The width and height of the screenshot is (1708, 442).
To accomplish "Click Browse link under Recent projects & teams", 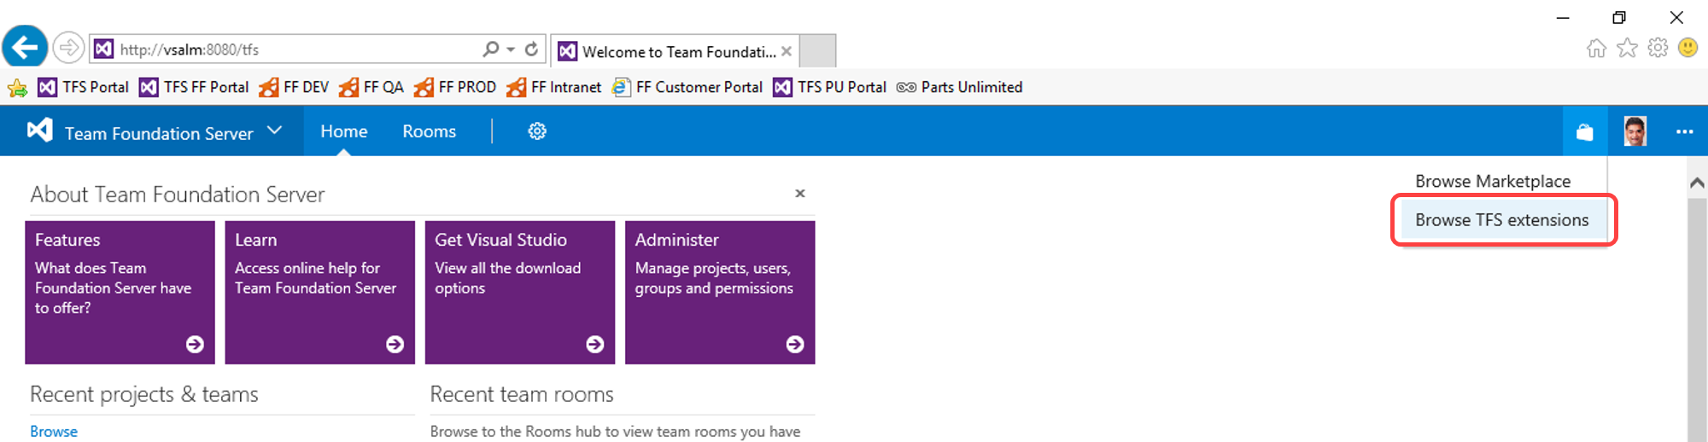I will coord(54,432).
